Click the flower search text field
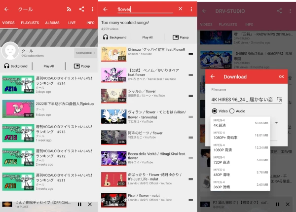The height and width of the screenshot is (212, 296). (x=145, y=9)
